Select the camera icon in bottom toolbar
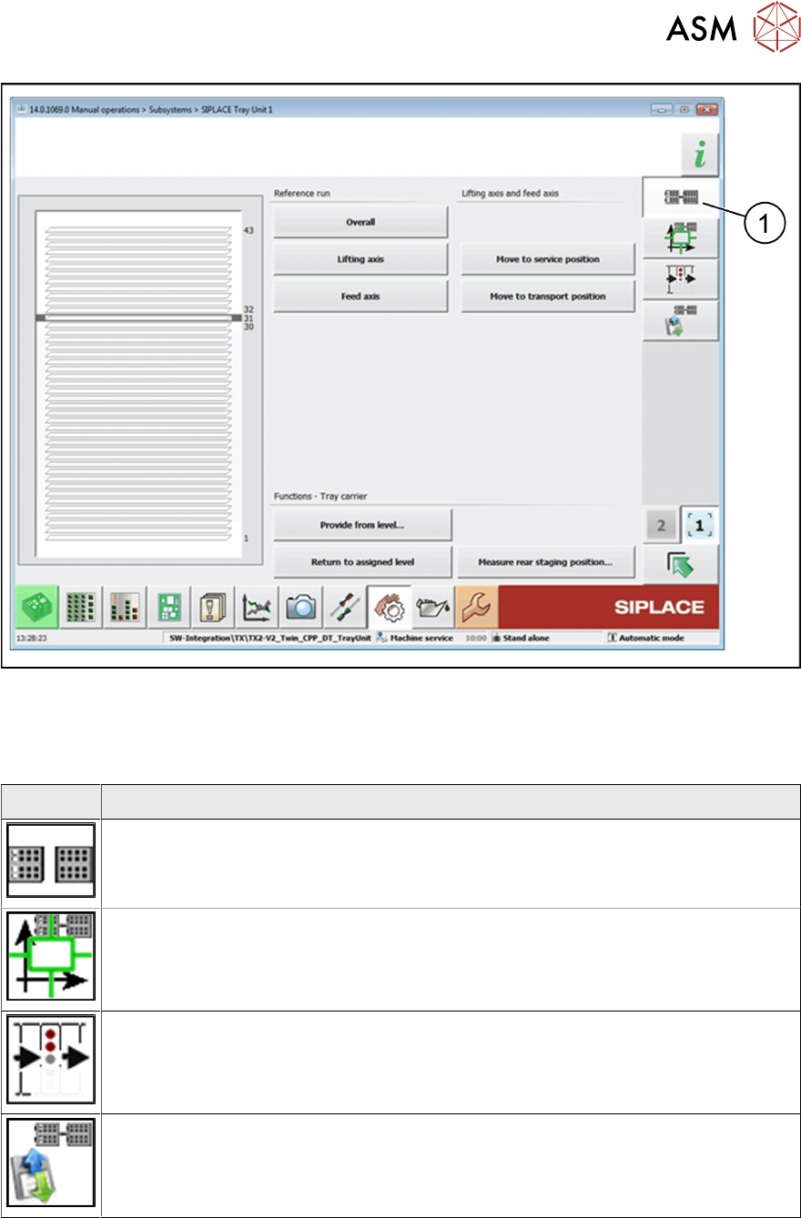This screenshot has width=801, height=1218. (300, 608)
